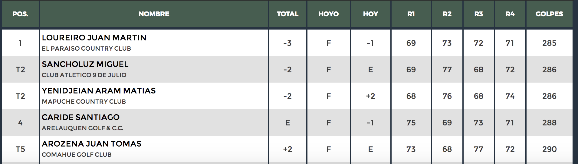Sort by the TOTAL column header

tap(287, 14)
